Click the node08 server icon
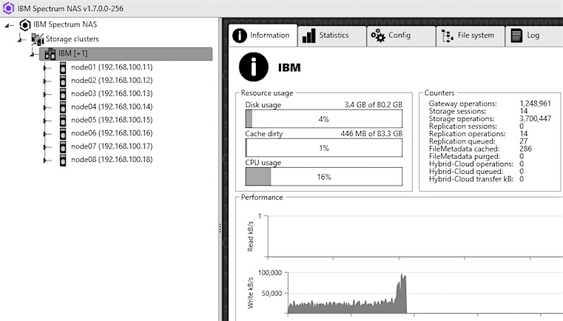Image resolution: width=563 pixels, height=321 pixels. pyautogui.click(x=64, y=160)
